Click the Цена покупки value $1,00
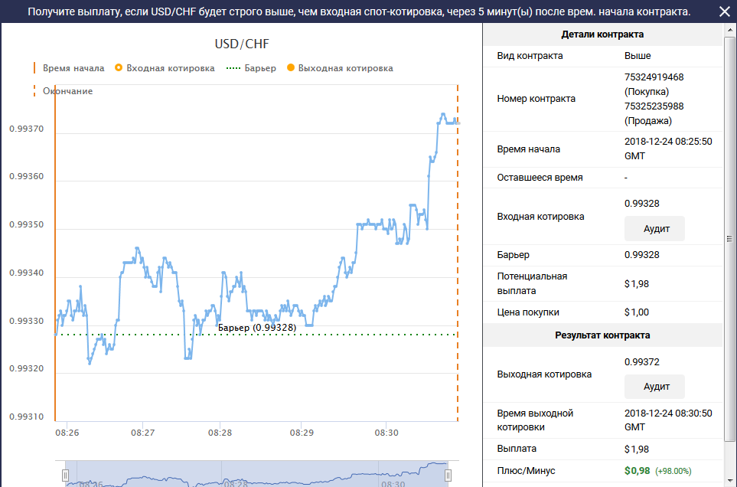 [637, 312]
